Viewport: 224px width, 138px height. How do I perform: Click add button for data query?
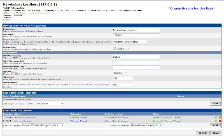point(215,125)
